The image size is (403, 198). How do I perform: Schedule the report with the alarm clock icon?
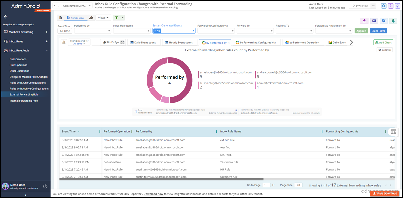[384, 21]
